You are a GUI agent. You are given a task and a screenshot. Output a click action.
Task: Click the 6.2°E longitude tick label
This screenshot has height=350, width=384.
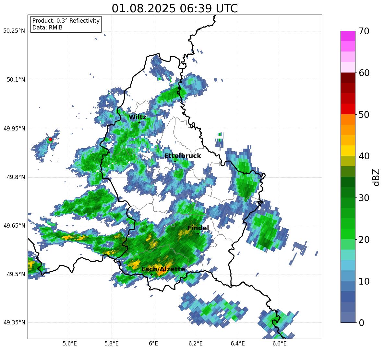(196, 344)
